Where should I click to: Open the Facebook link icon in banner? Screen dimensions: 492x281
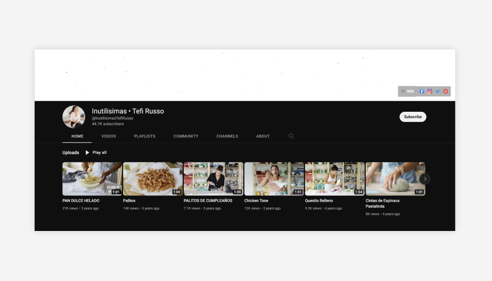tap(422, 92)
